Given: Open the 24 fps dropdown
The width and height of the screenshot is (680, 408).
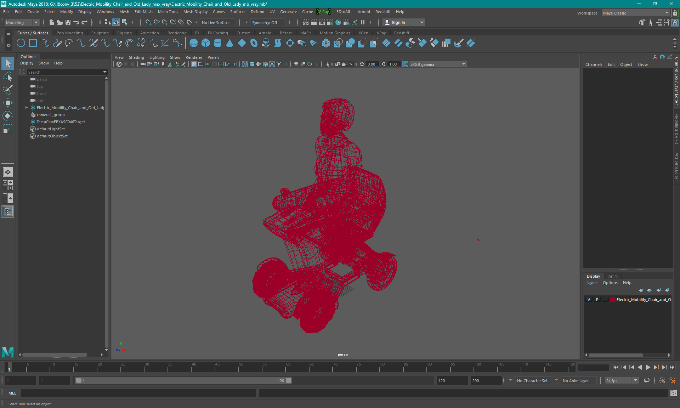Looking at the screenshot, I should tap(622, 381).
